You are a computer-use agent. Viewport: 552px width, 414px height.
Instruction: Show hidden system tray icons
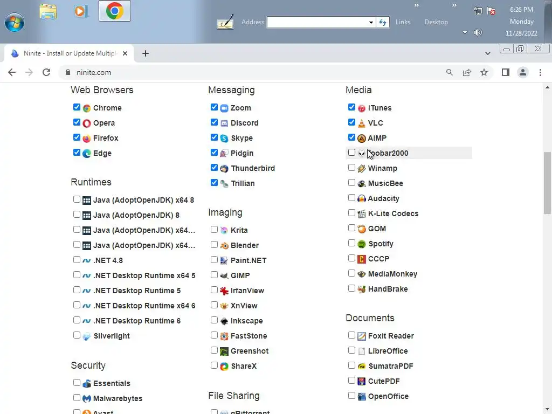tap(465, 32)
